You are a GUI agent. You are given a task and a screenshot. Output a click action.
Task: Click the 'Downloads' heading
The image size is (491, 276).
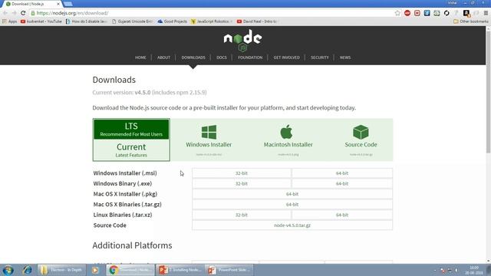[x=114, y=80]
